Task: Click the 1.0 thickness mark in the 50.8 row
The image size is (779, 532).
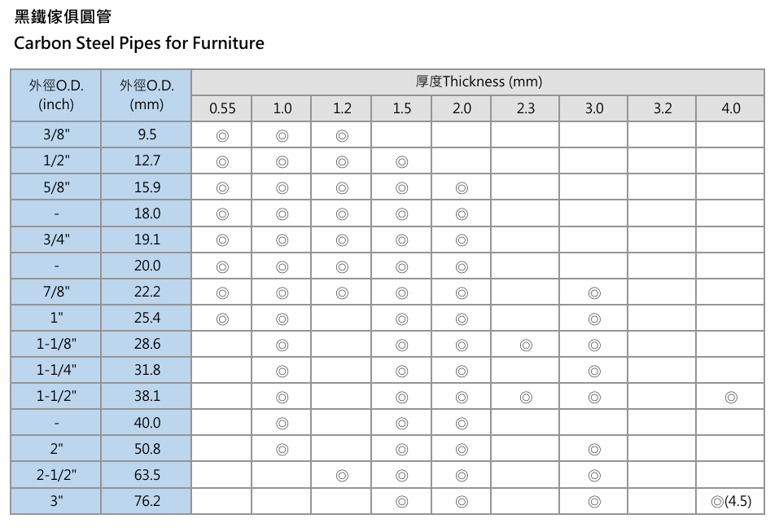Action: [x=282, y=450]
